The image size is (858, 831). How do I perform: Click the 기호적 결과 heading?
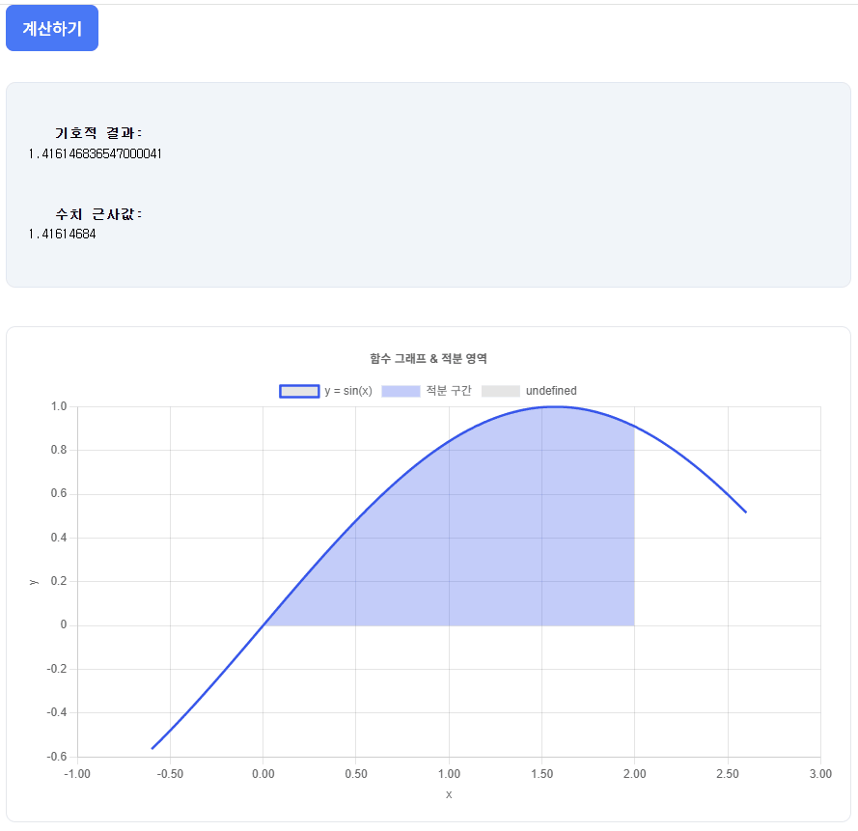[x=98, y=133]
